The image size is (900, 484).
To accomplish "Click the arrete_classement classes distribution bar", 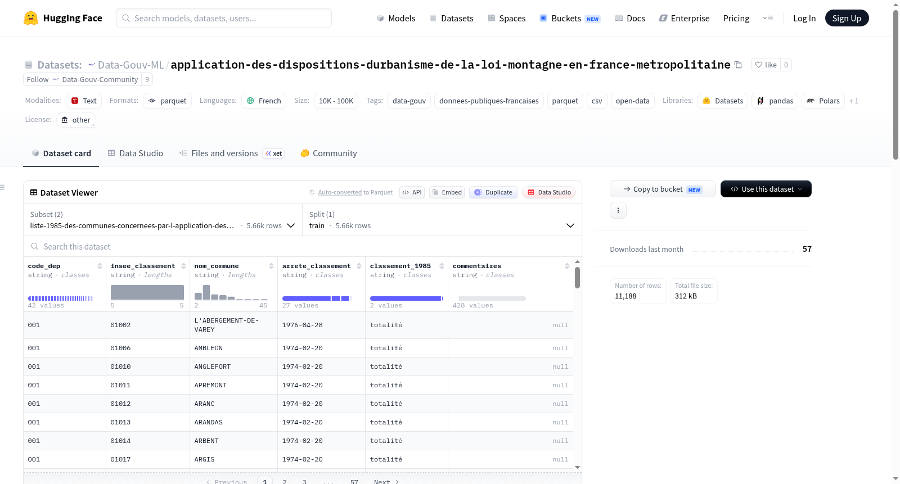I will [x=317, y=298].
